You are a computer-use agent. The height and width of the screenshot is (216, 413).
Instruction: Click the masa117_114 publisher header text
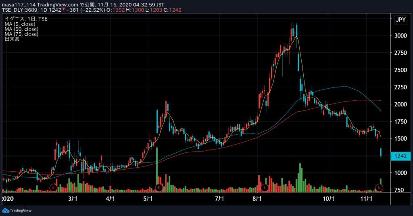tap(83, 5)
